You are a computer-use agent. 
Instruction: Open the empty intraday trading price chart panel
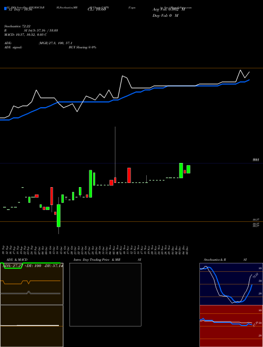[105, 294]
